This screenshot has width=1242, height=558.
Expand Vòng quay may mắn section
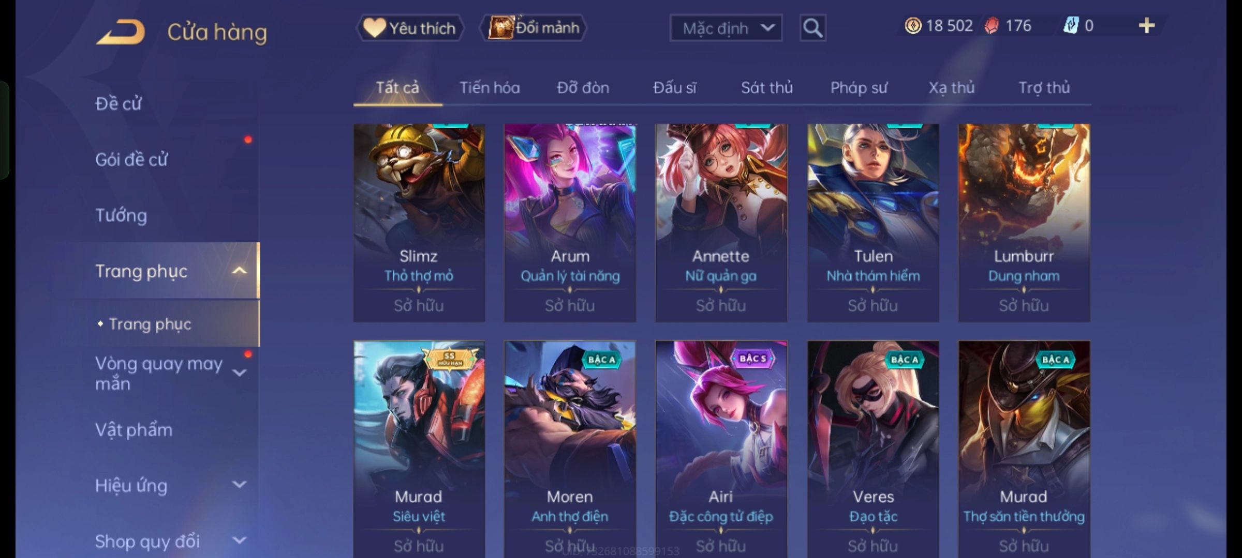pos(239,373)
